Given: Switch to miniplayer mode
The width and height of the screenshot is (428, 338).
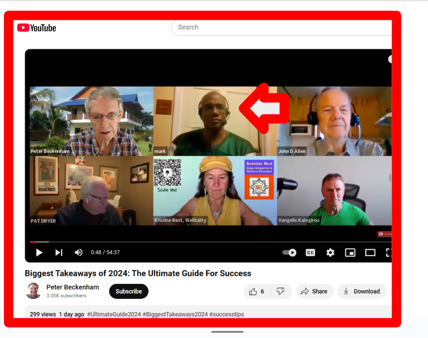Looking at the screenshot, I should pyautogui.click(x=350, y=253).
